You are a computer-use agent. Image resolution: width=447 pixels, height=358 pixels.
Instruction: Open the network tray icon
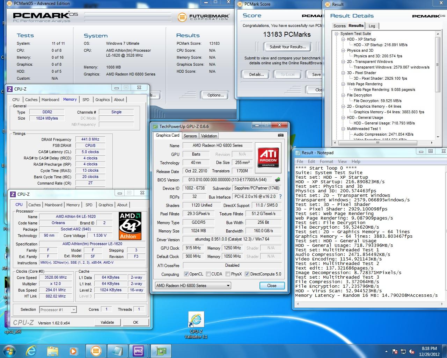(404, 351)
